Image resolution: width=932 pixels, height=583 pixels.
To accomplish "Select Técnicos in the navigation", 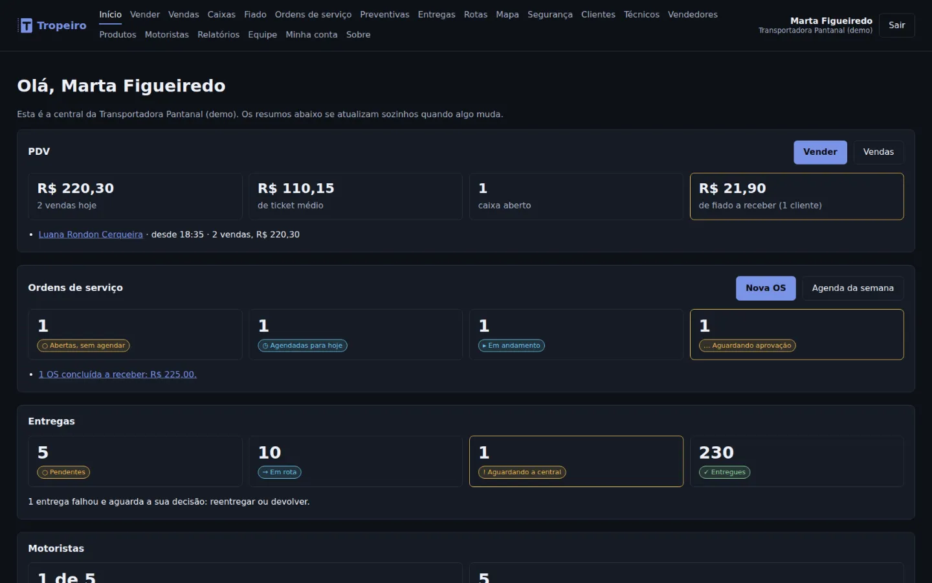I will click(x=641, y=14).
